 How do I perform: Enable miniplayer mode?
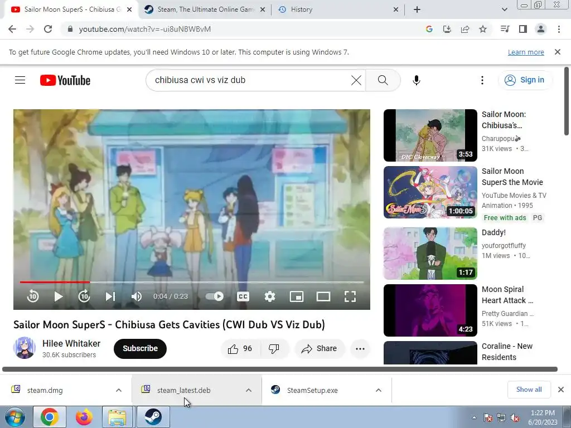coord(297,296)
